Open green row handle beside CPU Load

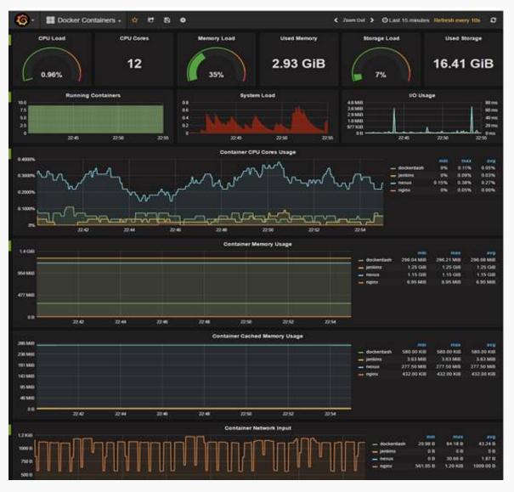[10, 39]
